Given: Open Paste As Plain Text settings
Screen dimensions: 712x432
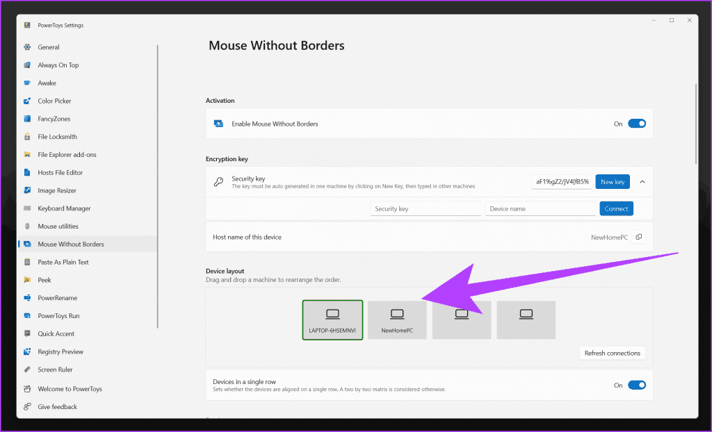Looking at the screenshot, I should pos(63,262).
